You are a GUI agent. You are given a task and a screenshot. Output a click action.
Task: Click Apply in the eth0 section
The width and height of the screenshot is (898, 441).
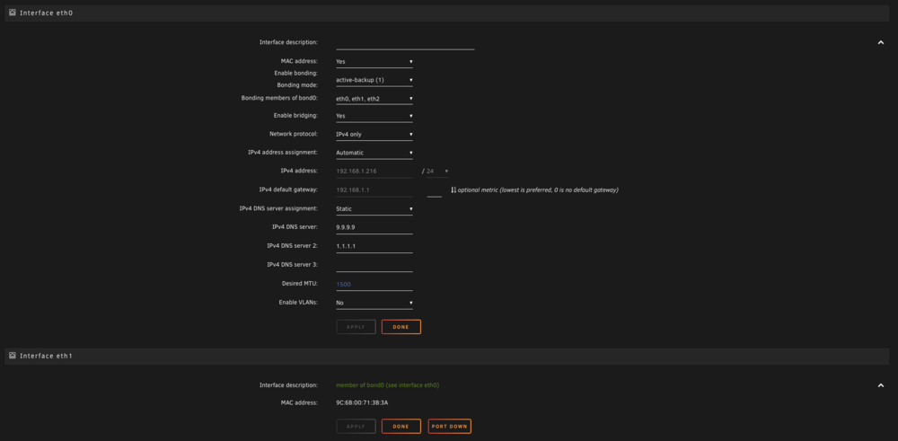tap(357, 327)
